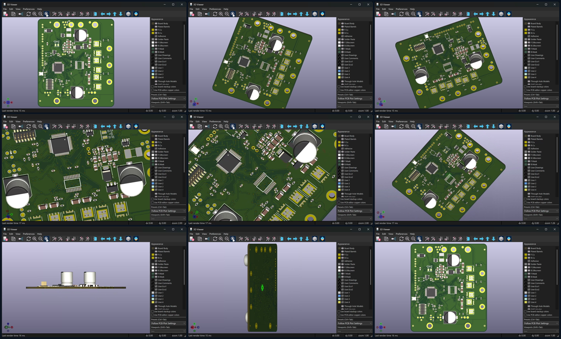561x339 pixels.
Task: Open Edit menu in center 3D Viewer
Action: click(198, 122)
